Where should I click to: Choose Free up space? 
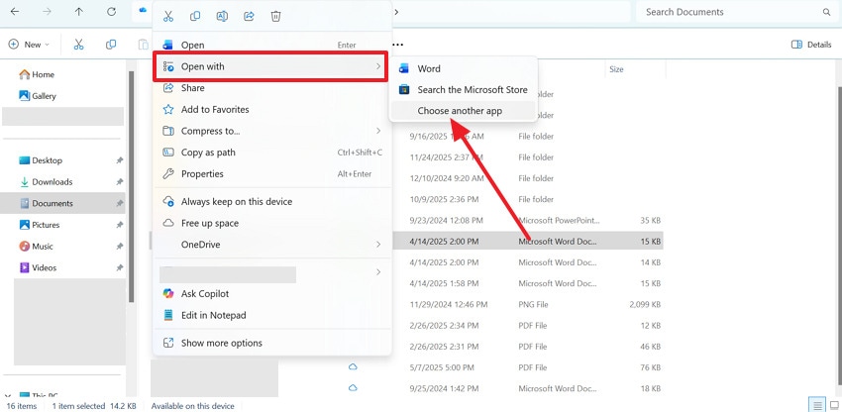click(x=272, y=224)
